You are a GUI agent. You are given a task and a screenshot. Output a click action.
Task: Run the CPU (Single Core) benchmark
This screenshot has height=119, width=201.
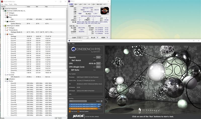(x=98, y=67)
